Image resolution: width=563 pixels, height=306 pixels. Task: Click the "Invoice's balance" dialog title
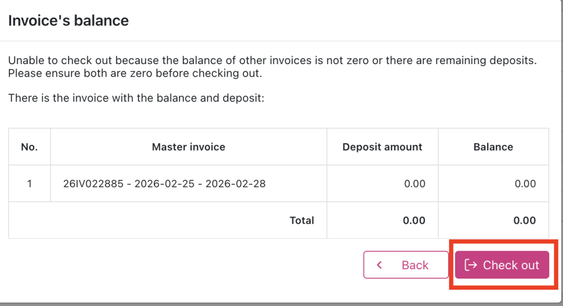[x=68, y=21]
